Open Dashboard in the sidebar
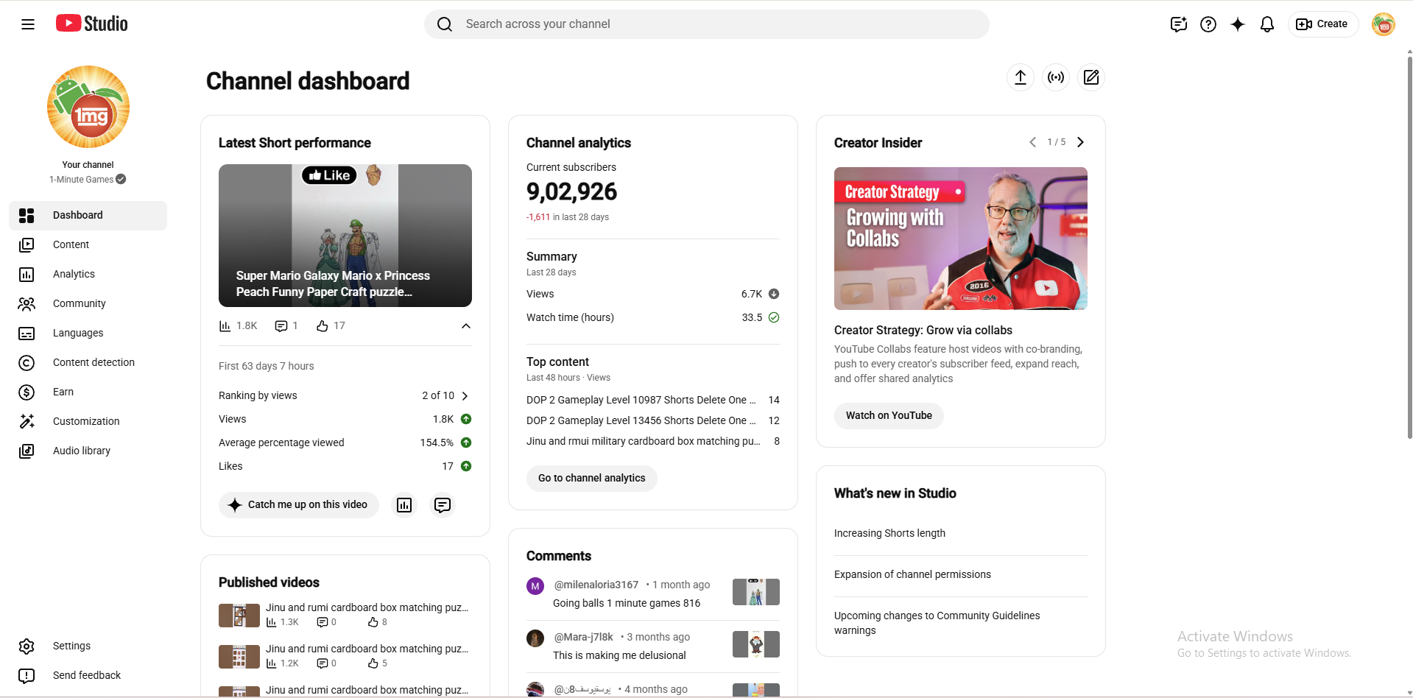This screenshot has height=698, width=1413. pyautogui.click(x=88, y=215)
